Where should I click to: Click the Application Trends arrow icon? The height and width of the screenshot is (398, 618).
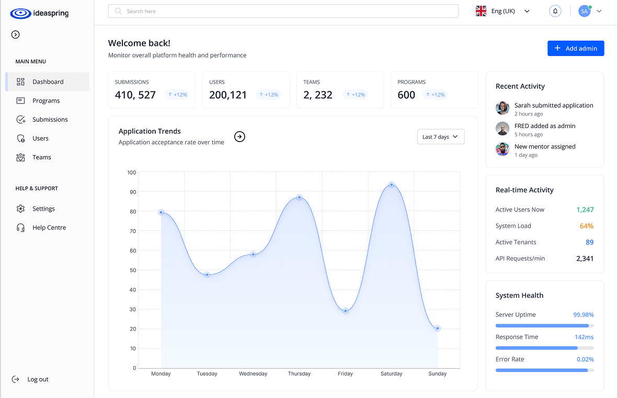coord(239,136)
